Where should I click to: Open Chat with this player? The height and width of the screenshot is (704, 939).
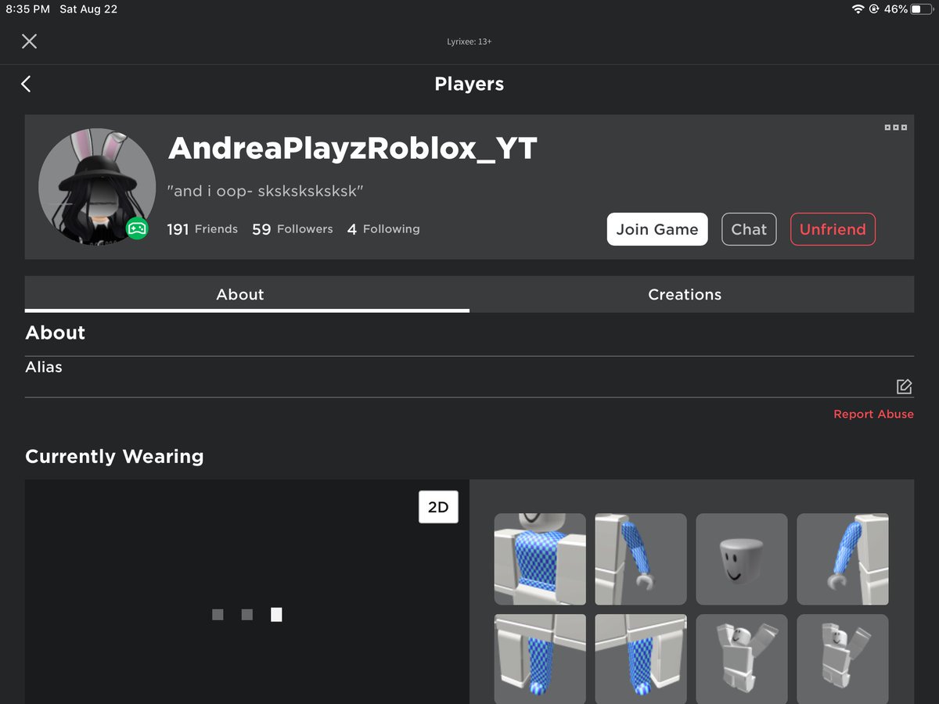(749, 229)
